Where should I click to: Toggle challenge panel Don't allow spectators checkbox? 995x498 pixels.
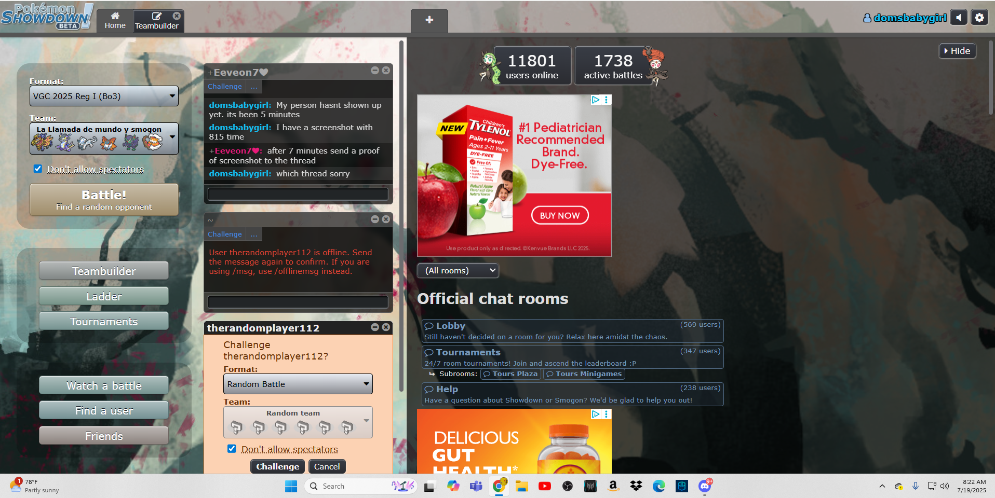pyautogui.click(x=232, y=449)
